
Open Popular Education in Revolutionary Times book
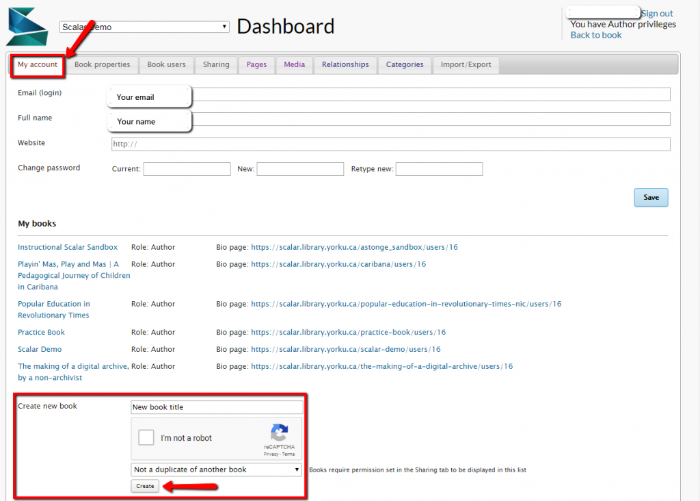[54, 309]
